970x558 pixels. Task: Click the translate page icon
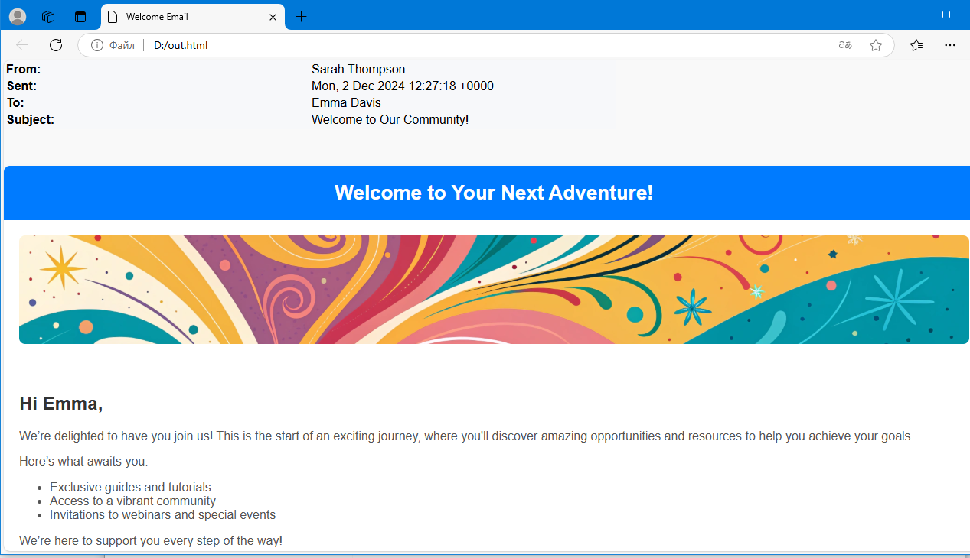pyautogui.click(x=845, y=45)
